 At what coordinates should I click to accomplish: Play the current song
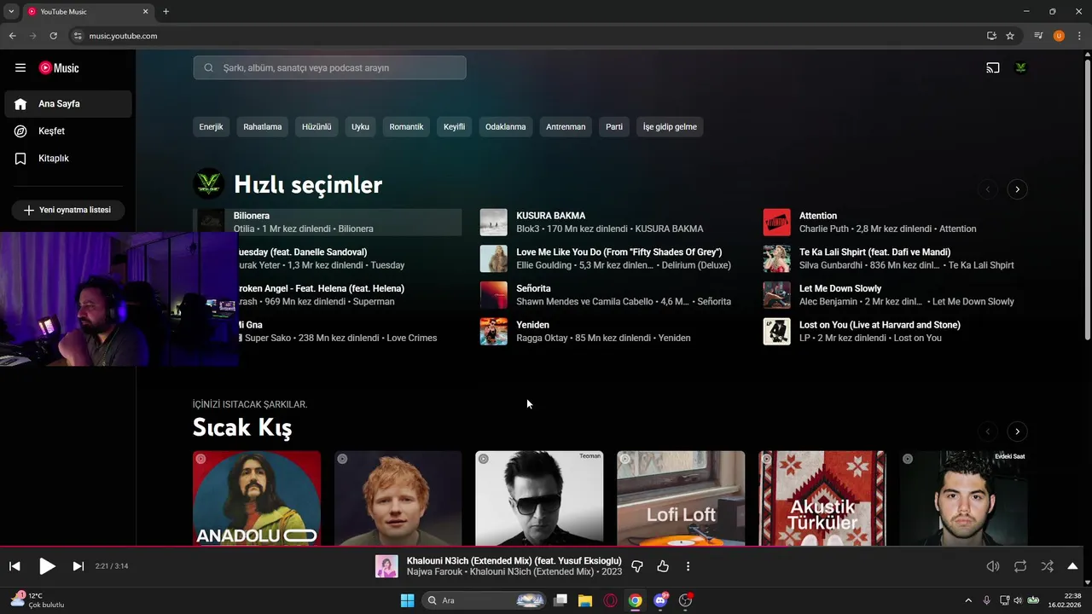coord(47,566)
